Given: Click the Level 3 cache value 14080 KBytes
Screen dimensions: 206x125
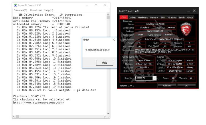Looking at the screenshot, I should tap(175, 71).
